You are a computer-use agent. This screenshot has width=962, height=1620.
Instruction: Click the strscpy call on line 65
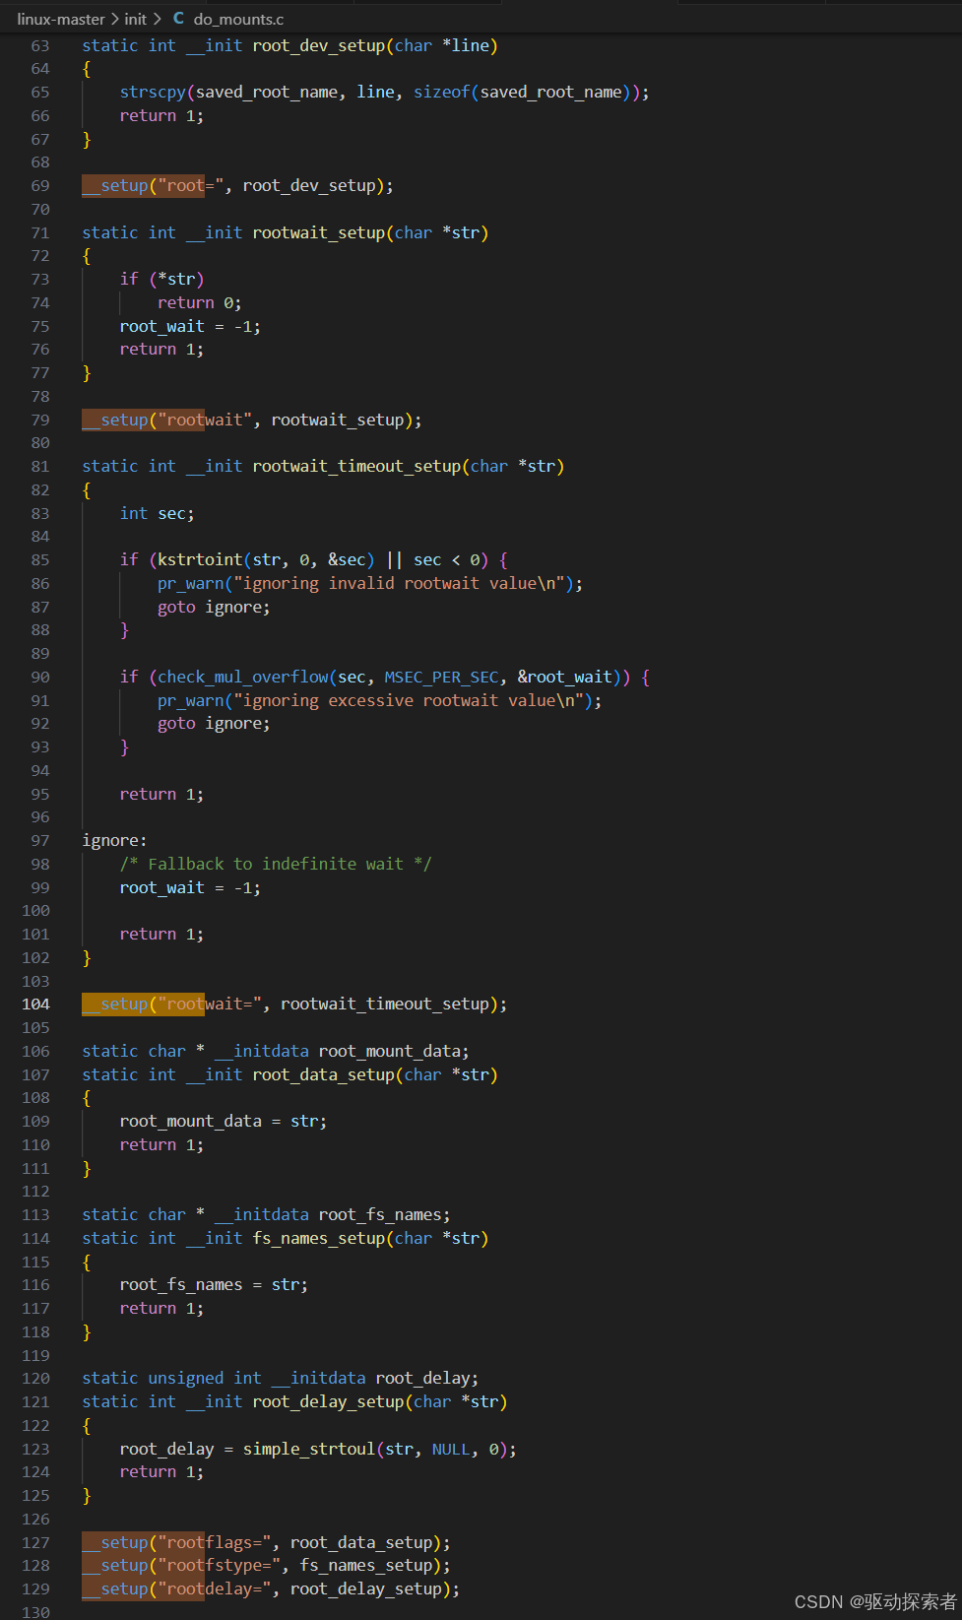pyautogui.click(x=153, y=92)
